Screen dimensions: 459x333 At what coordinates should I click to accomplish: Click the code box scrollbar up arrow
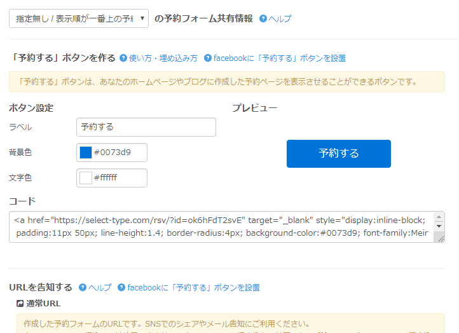pos(439,217)
